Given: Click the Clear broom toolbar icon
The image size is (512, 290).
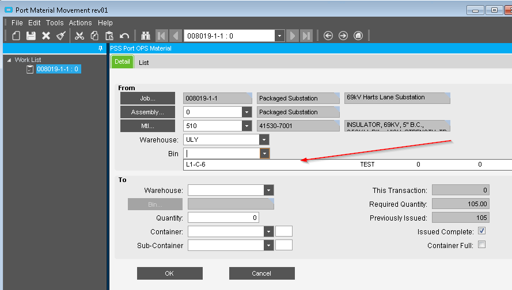Looking at the screenshot, I should [61, 36].
